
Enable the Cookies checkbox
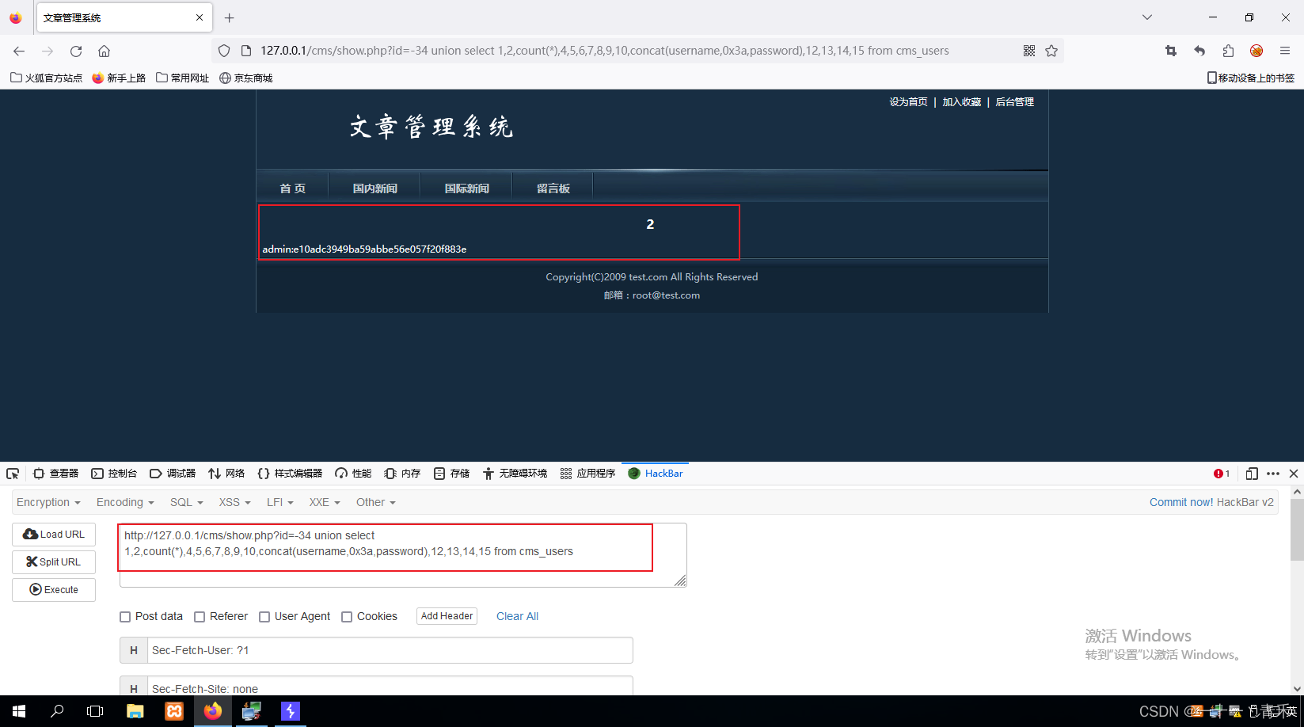347,617
